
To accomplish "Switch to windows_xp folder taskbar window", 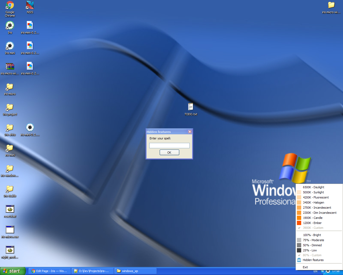I will tap(135, 271).
